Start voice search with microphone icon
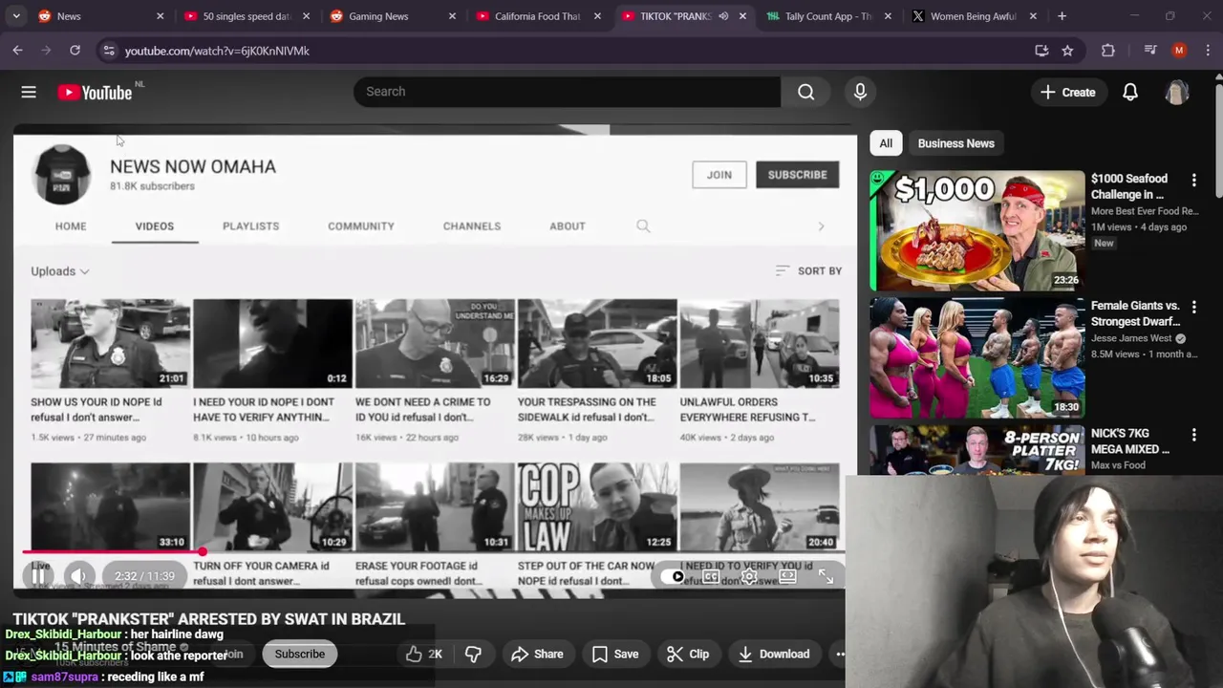This screenshot has height=688, width=1223. click(x=860, y=92)
